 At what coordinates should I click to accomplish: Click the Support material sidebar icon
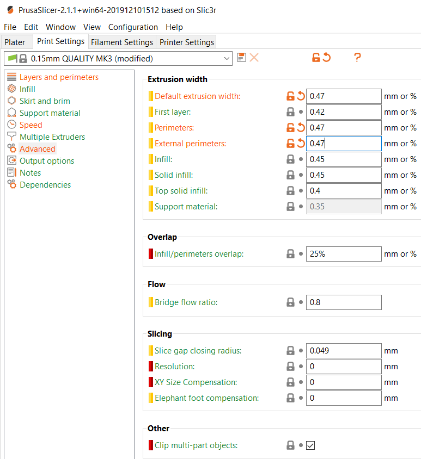coord(12,113)
